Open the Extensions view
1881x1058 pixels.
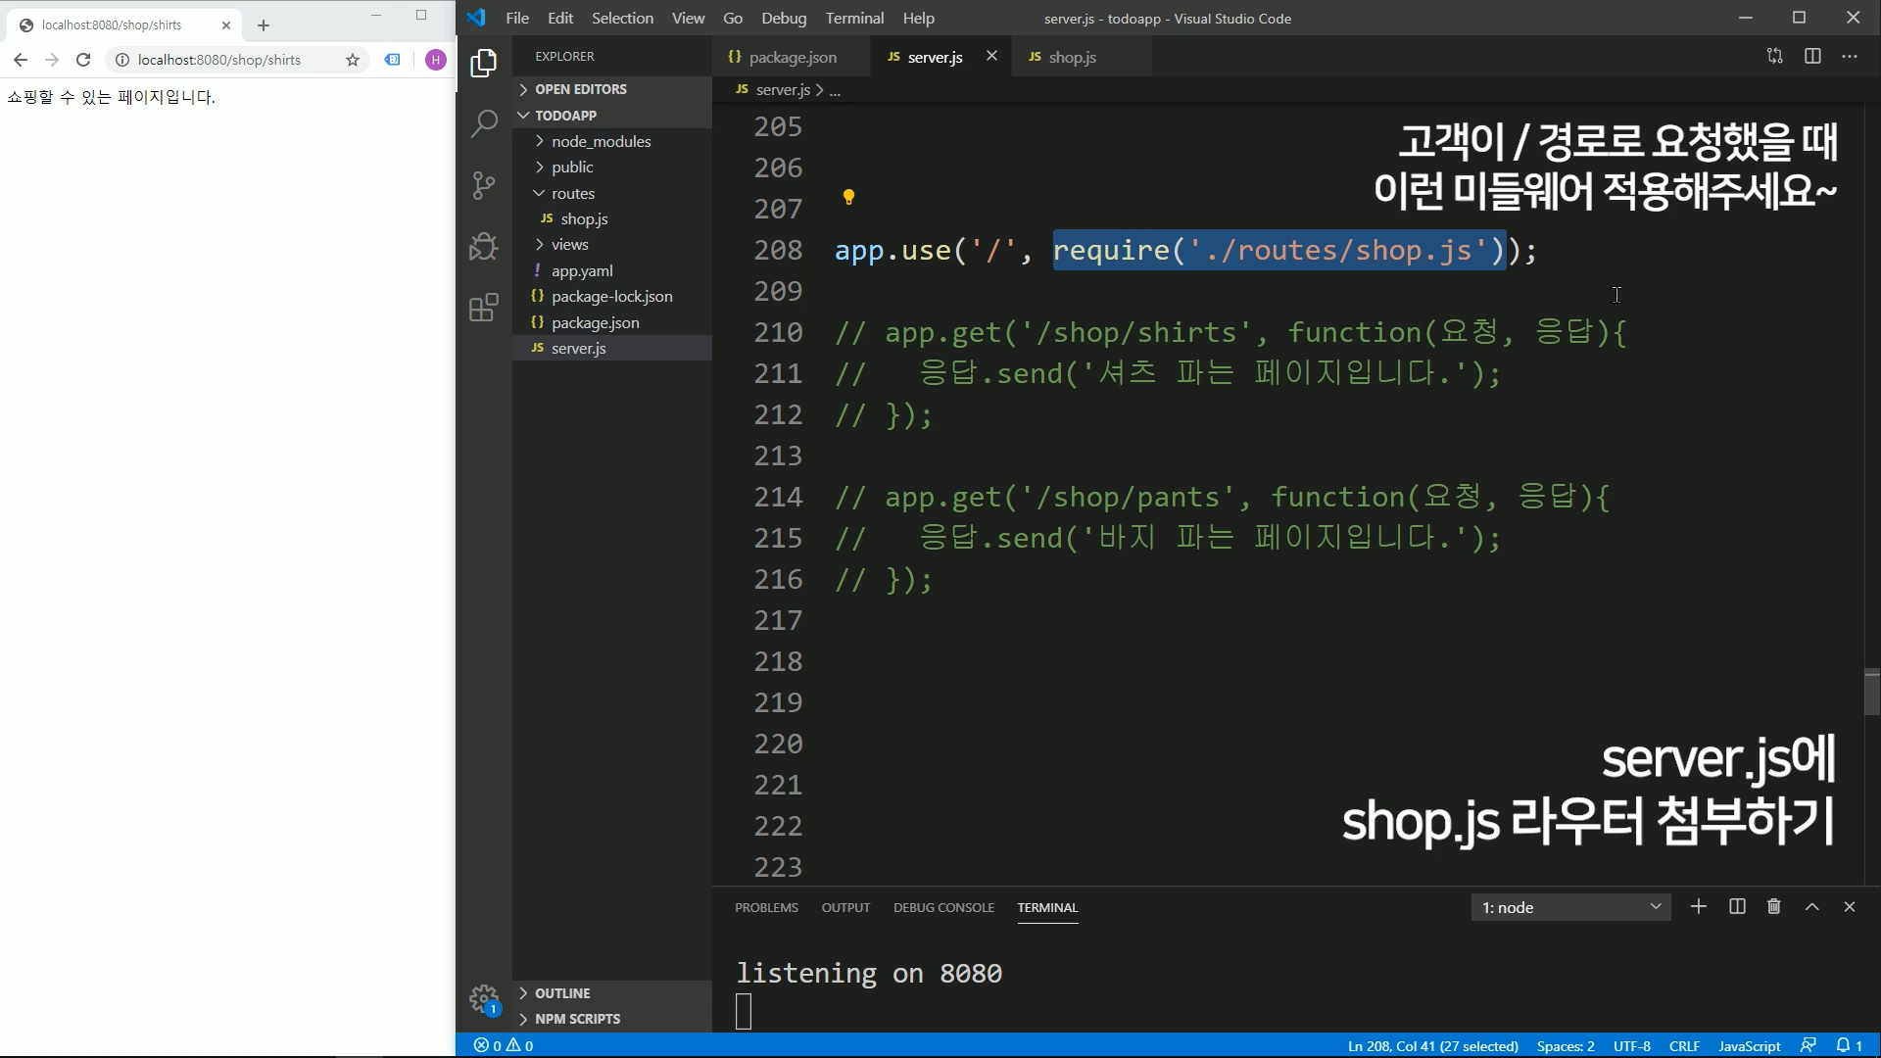[x=484, y=308]
